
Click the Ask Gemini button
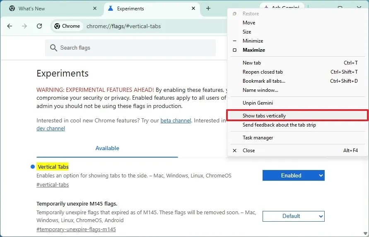coord(282,7)
